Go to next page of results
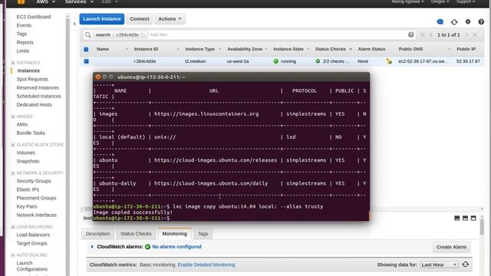This screenshot has width=491, height=276. [x=466, y=34]
